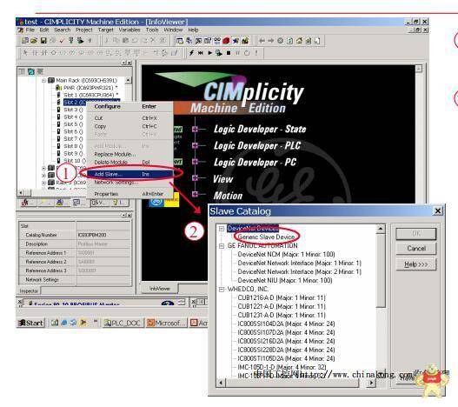Click the black square Stop toolbar icon
The height and width of the screenshot is (407, 458).
(x=229, y=53)
